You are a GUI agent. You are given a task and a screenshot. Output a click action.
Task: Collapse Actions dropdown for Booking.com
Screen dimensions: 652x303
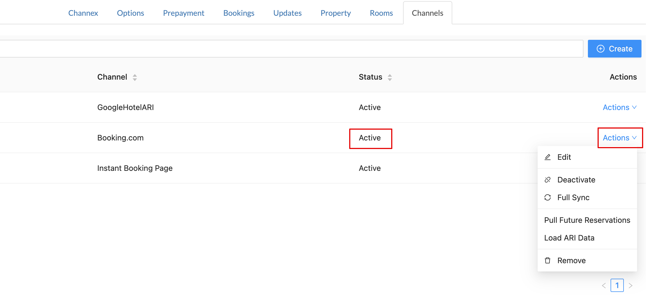619,138
